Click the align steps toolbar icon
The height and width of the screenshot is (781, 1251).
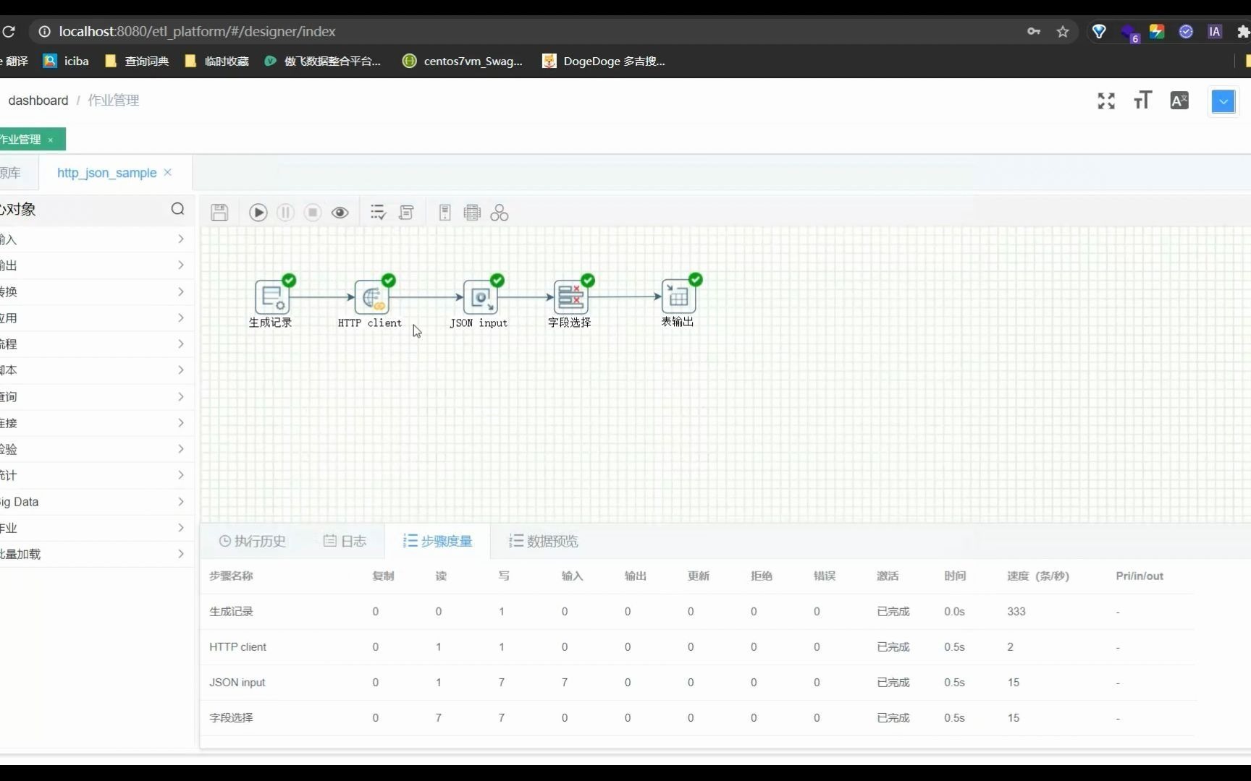[x=406, y=212]
